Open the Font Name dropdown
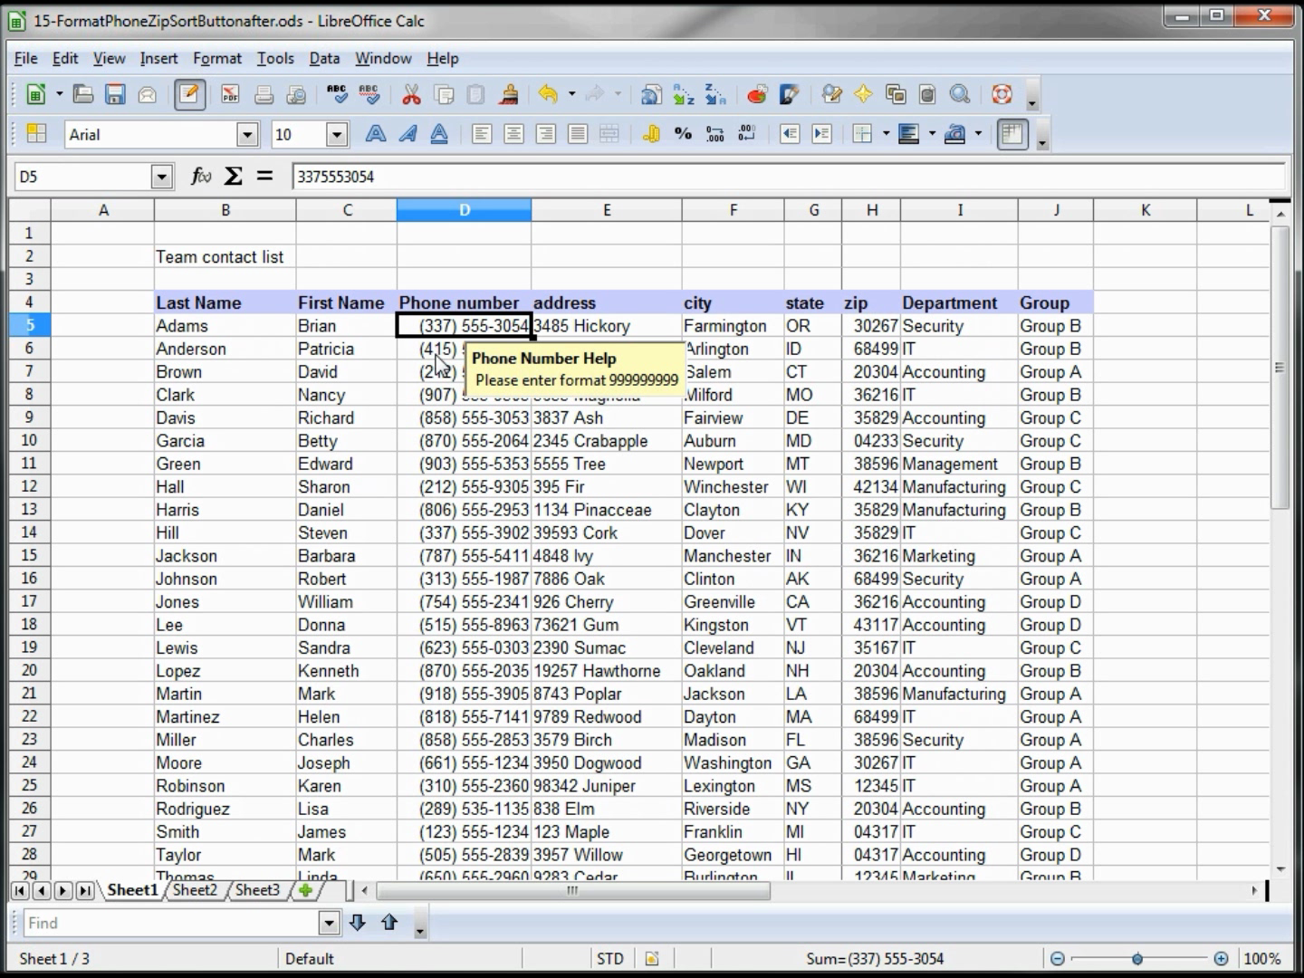The image size is (1304, 978). click(247, 135)
